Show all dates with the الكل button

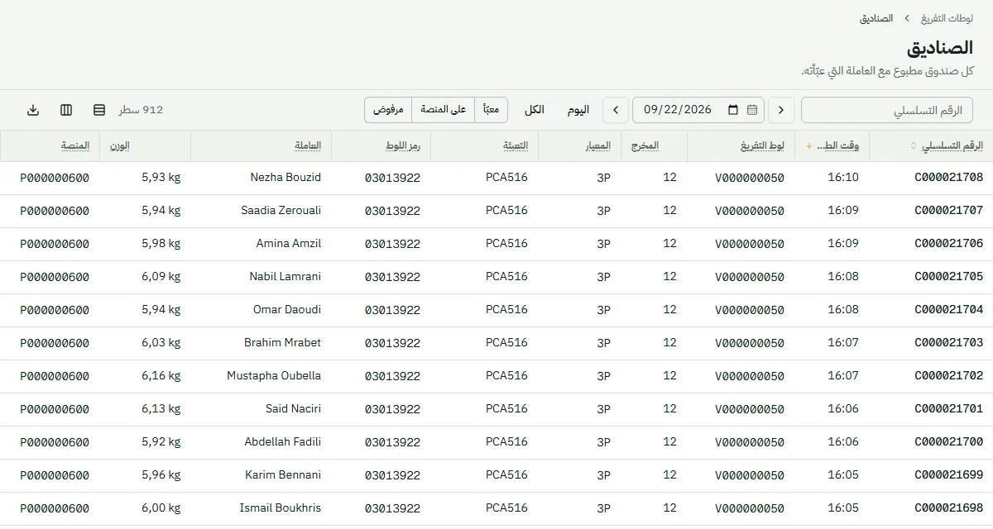point(535,110)
